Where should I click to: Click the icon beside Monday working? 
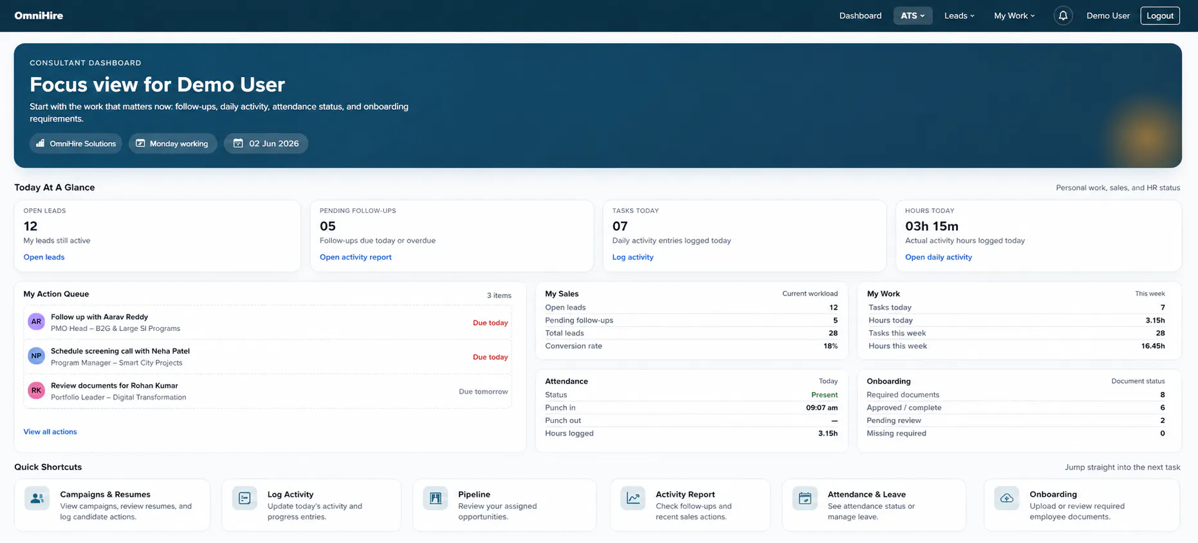(x=140, y=143)
